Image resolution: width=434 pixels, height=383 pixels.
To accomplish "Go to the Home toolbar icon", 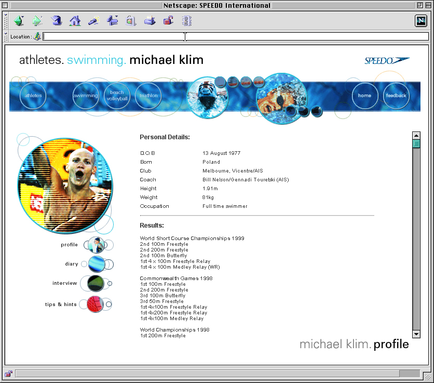I will 75,21.
